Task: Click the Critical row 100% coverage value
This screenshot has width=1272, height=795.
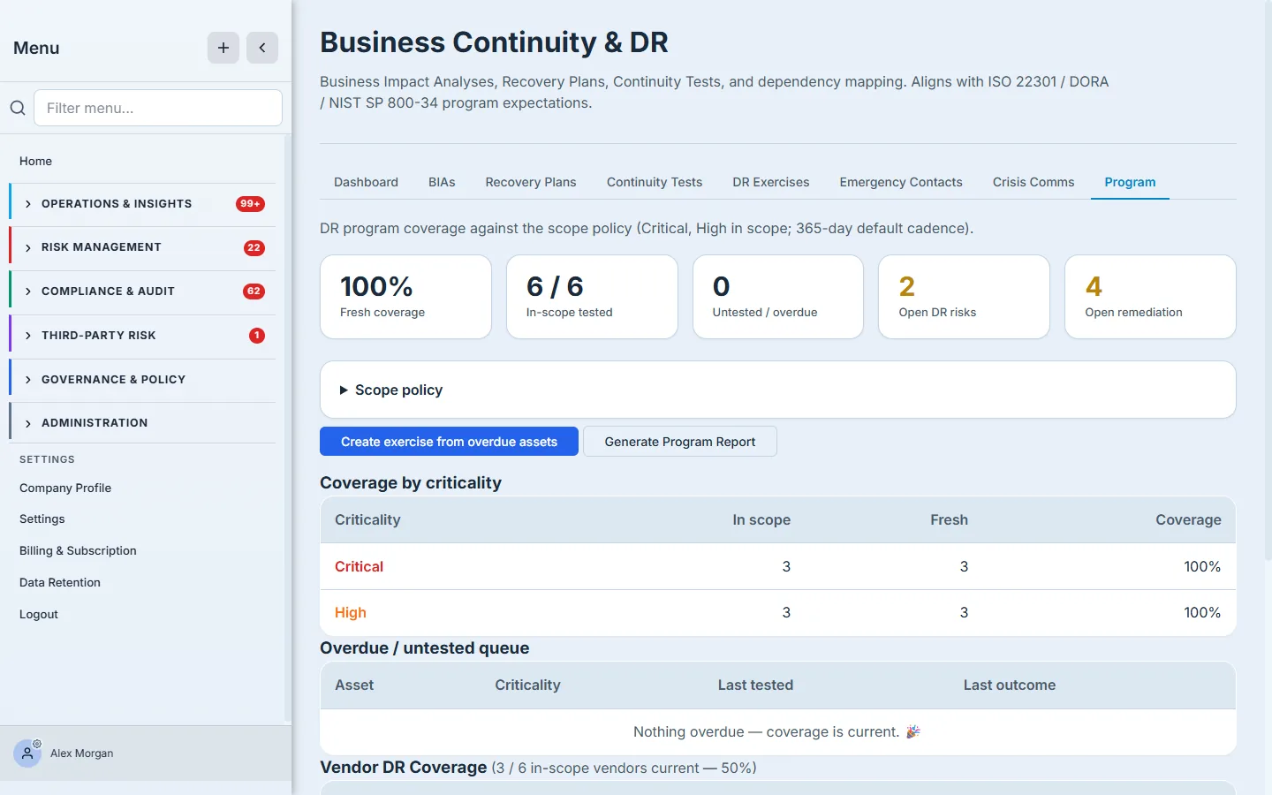Action: point(1202,566)
